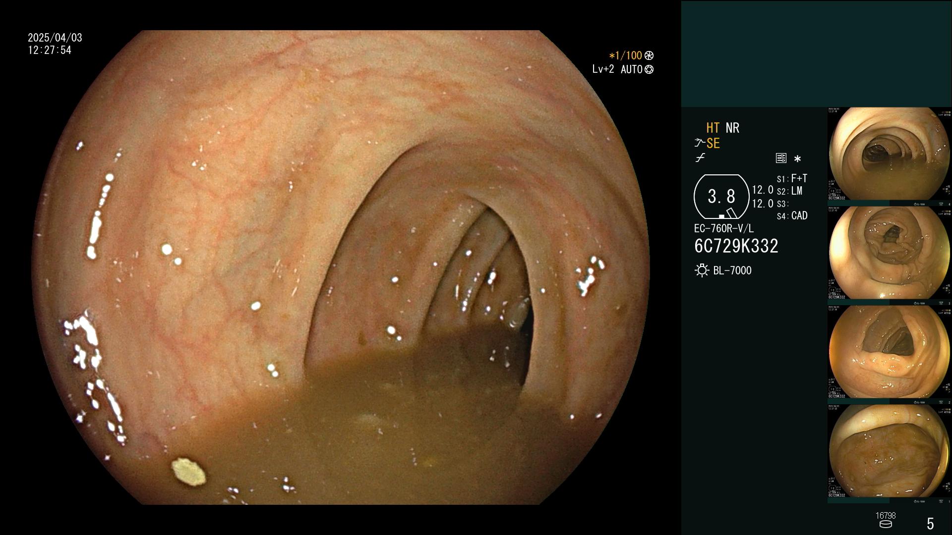Click the Lv+2 brightness level text
Screen dimensions: 952x535
pyautogui.click(x=603, y=69)
